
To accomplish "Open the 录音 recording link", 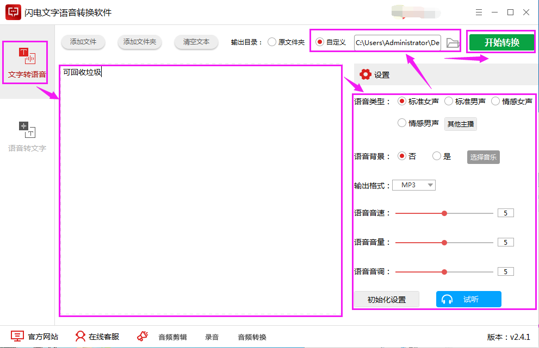I will (x=212, y=337).
